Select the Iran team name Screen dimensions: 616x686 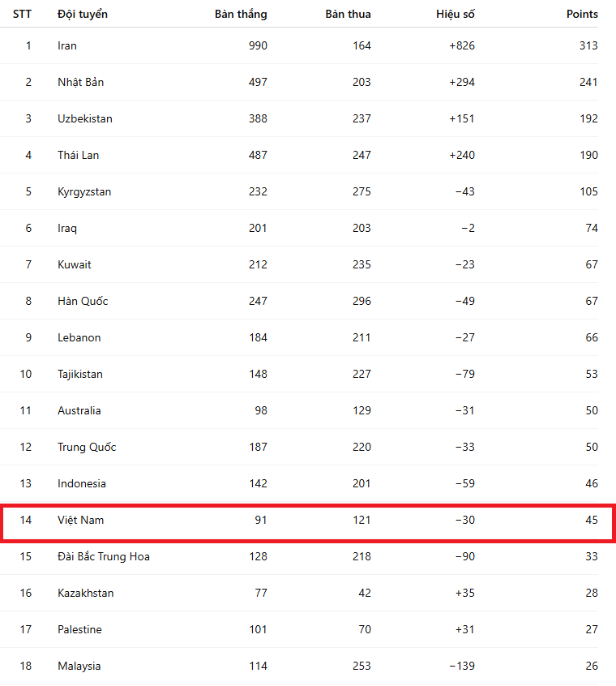[67, 45]
